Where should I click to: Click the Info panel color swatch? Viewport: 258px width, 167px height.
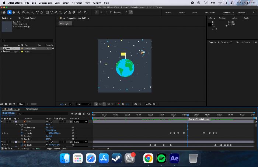click(x=210, y=25)
